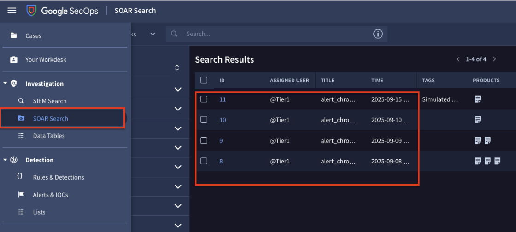Toggle the expand-collapse all filters arrows
The image size is (516, 232).
177,68
